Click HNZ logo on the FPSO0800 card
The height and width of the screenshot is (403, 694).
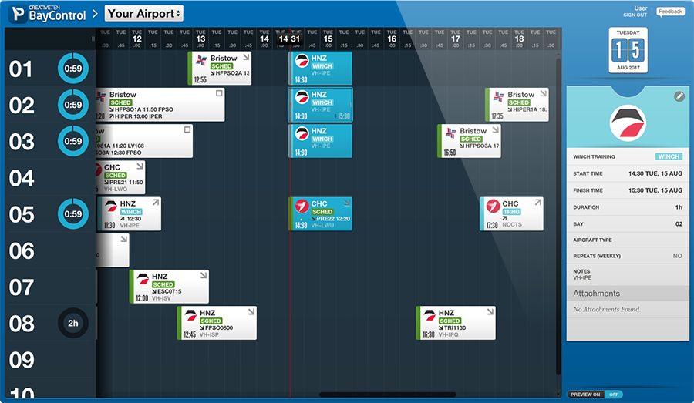pyautogui.click(x=190, y=315)
